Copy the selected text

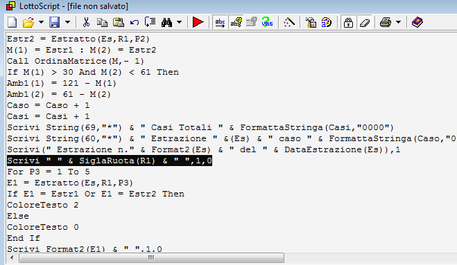[102, 22]
